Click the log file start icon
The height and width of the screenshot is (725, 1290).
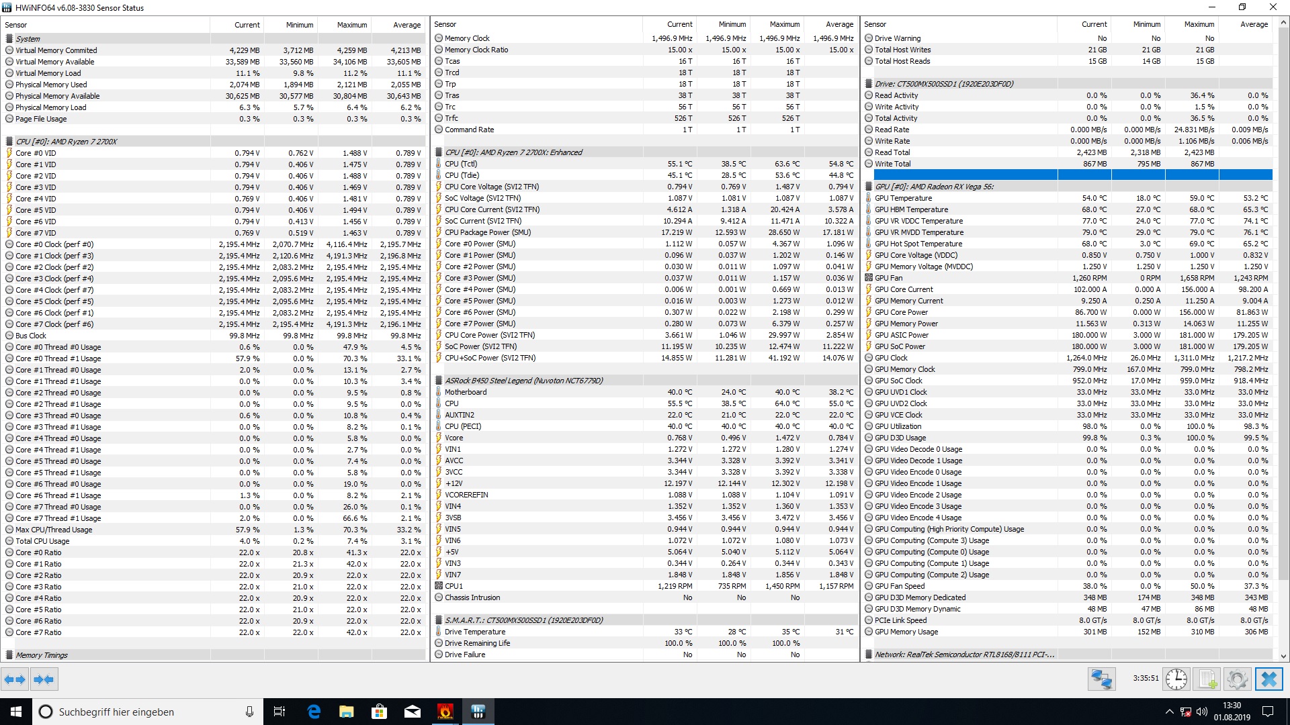pyautogui.click(x=1207, y=679)
